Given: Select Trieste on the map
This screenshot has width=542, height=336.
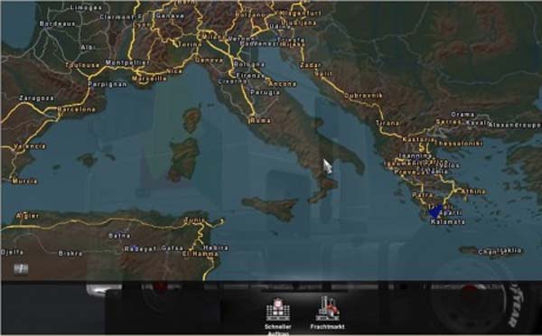Looking at the screenshot, I should [x=291, y=40].
